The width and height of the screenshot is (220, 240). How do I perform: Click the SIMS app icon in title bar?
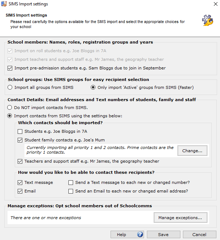tap(4, 4)
